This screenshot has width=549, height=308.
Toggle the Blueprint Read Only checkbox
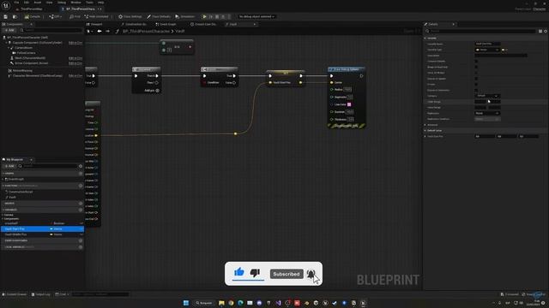(476, 67)
